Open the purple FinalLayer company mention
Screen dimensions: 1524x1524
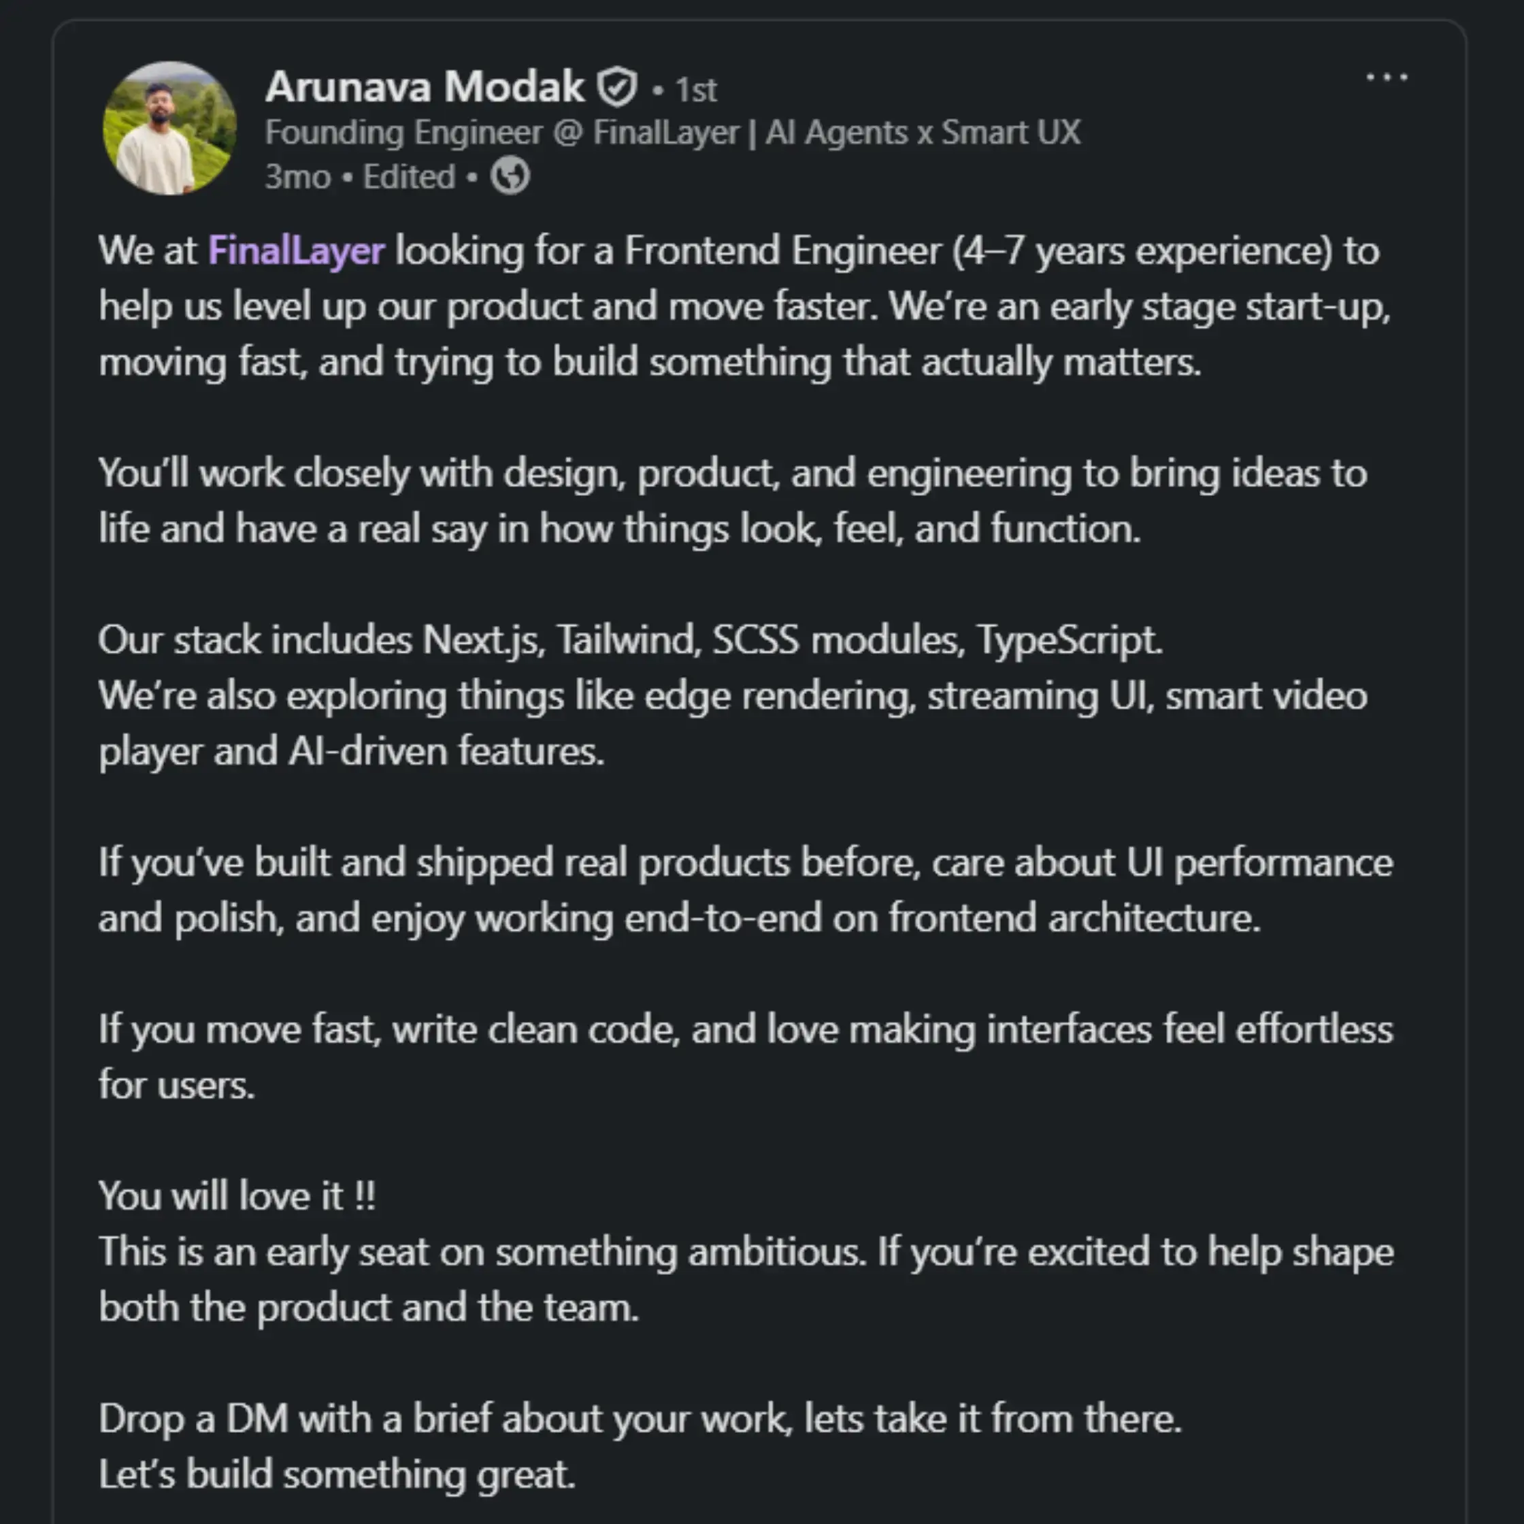tap(297, 251)
